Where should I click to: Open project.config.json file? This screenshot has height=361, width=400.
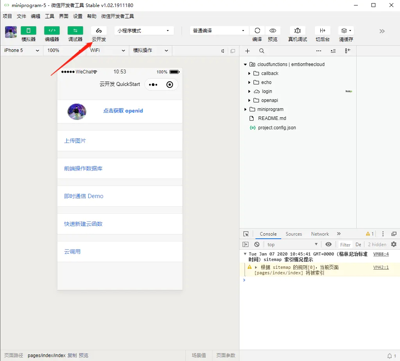click(x=277, y=128)
